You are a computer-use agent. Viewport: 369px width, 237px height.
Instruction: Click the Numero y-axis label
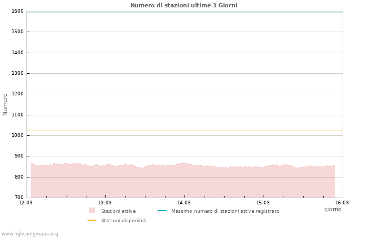click(x=5, y=104)
